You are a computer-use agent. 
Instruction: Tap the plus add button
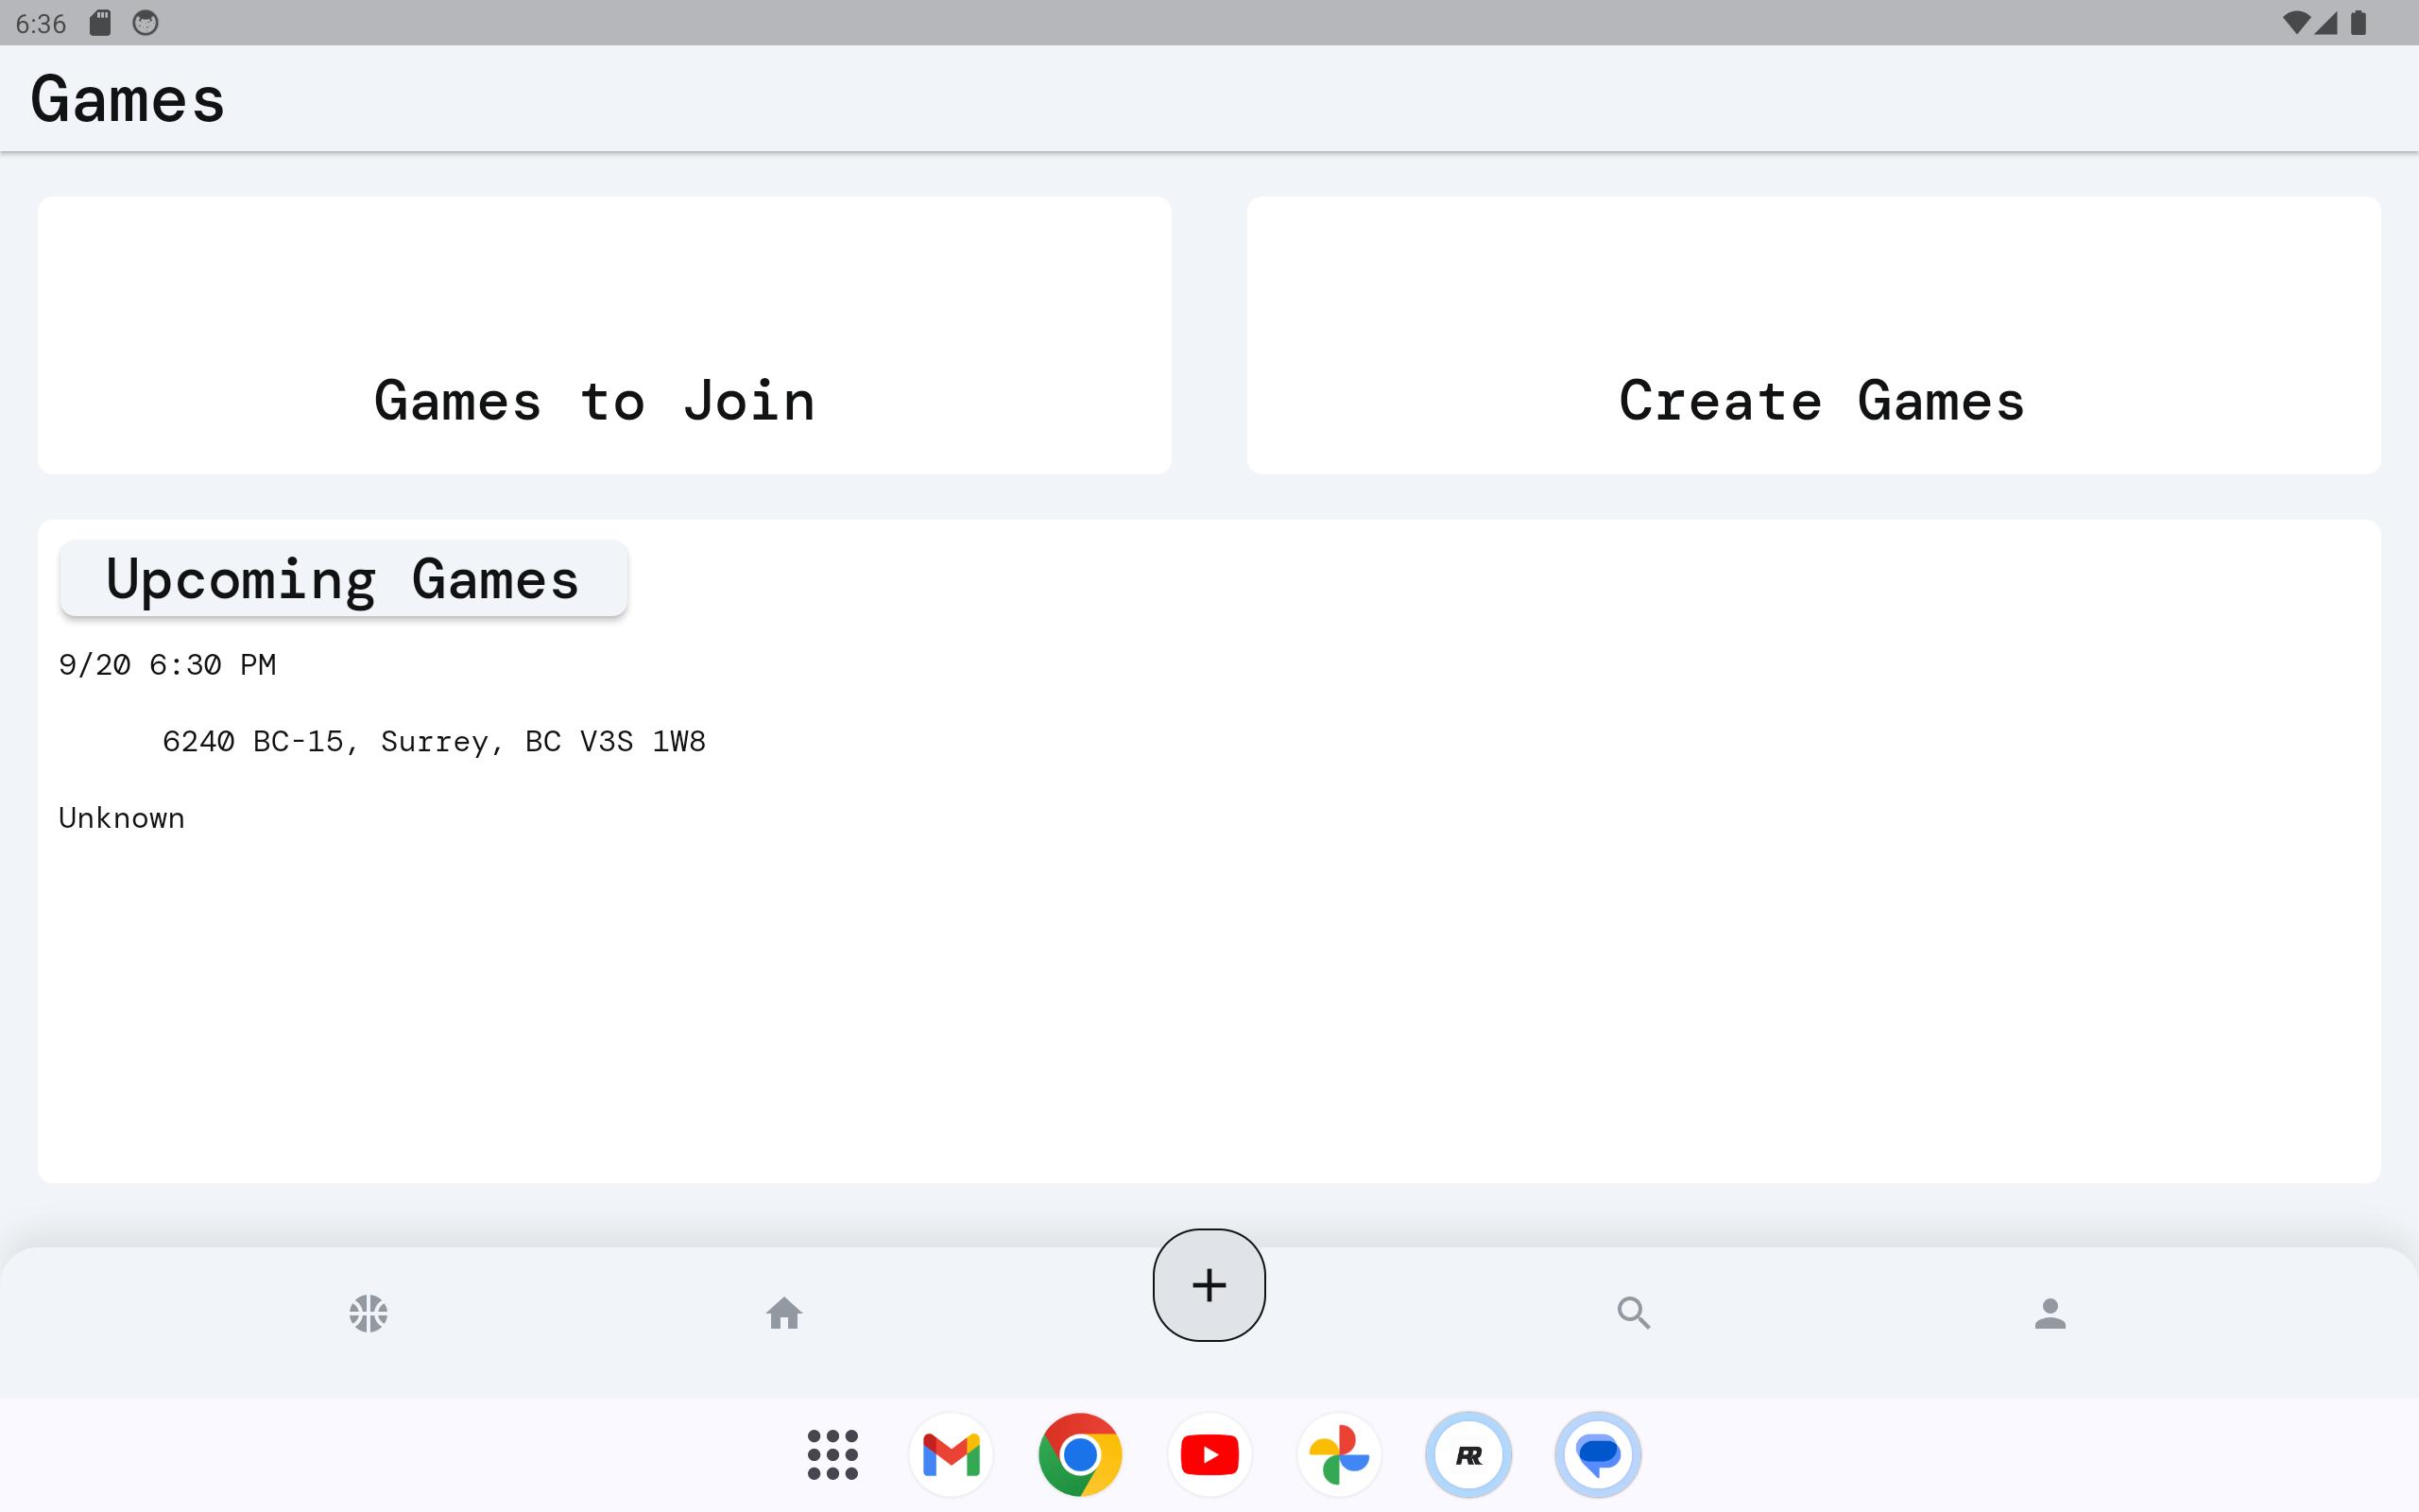click(1209, 1285)
